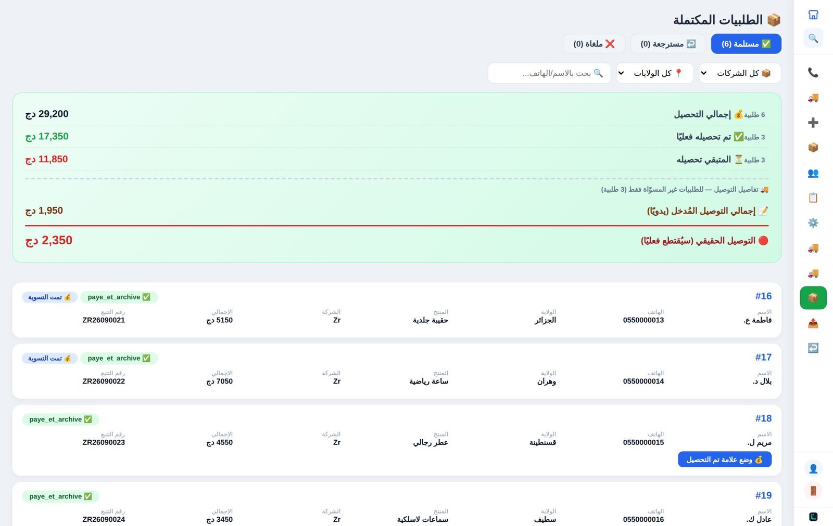Open the user profile avatar icon
This screenshot has width=833, height=526.
click(x=813, y=469)
